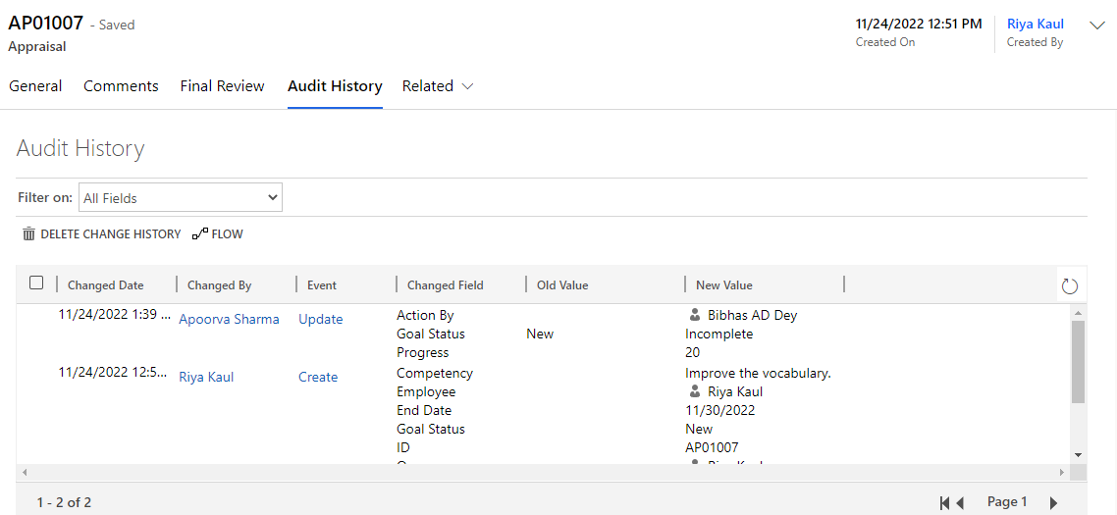Tick the select-all checkbox in the header

coord(36,283)
